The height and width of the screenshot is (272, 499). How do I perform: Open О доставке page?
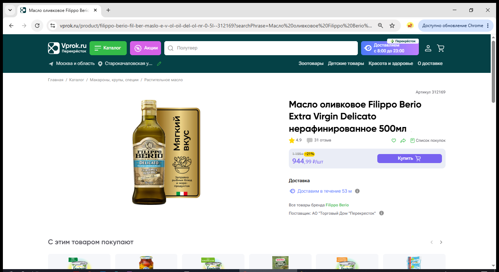(x=430, y=63)
